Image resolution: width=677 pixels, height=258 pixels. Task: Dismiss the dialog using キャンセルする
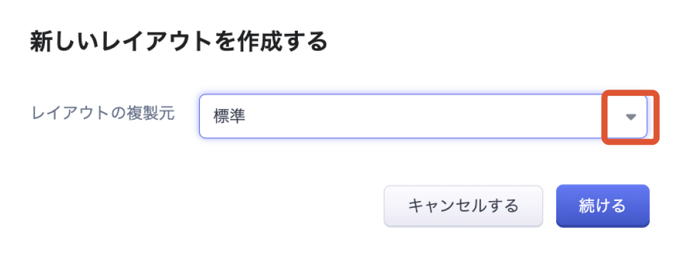tap(463, 205)
